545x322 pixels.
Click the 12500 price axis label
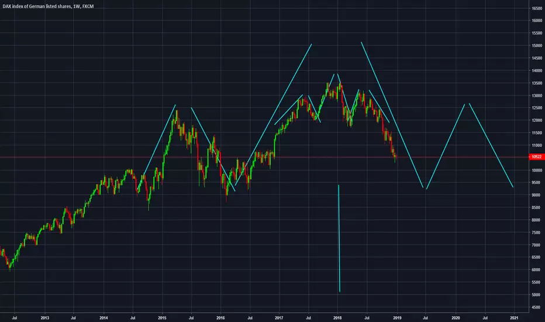pyautogui.click(x=537, y=108)
